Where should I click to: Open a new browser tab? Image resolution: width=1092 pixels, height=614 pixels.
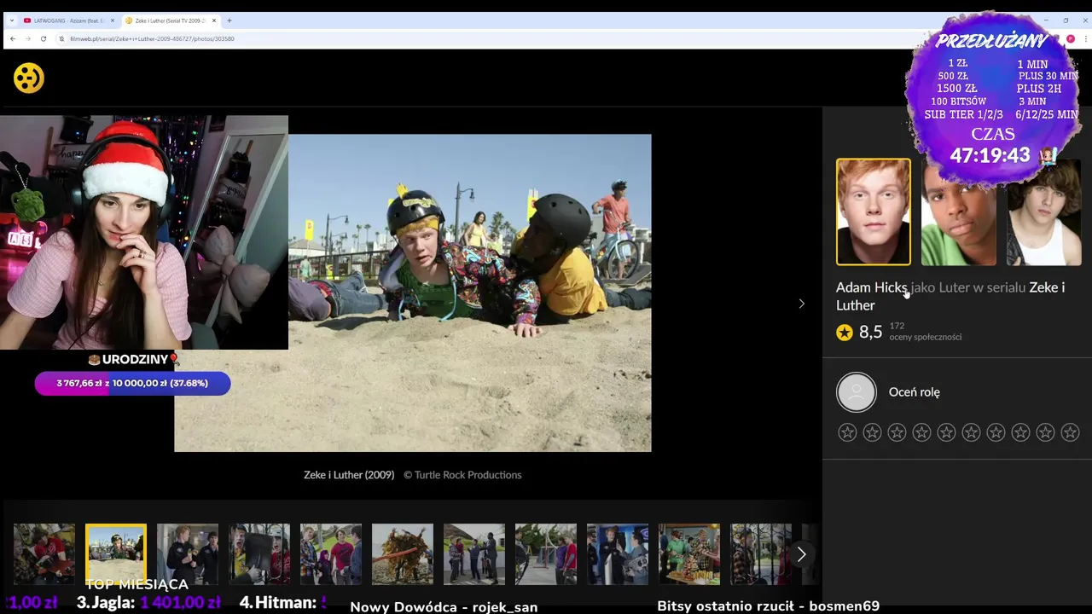tap(229, 20)
